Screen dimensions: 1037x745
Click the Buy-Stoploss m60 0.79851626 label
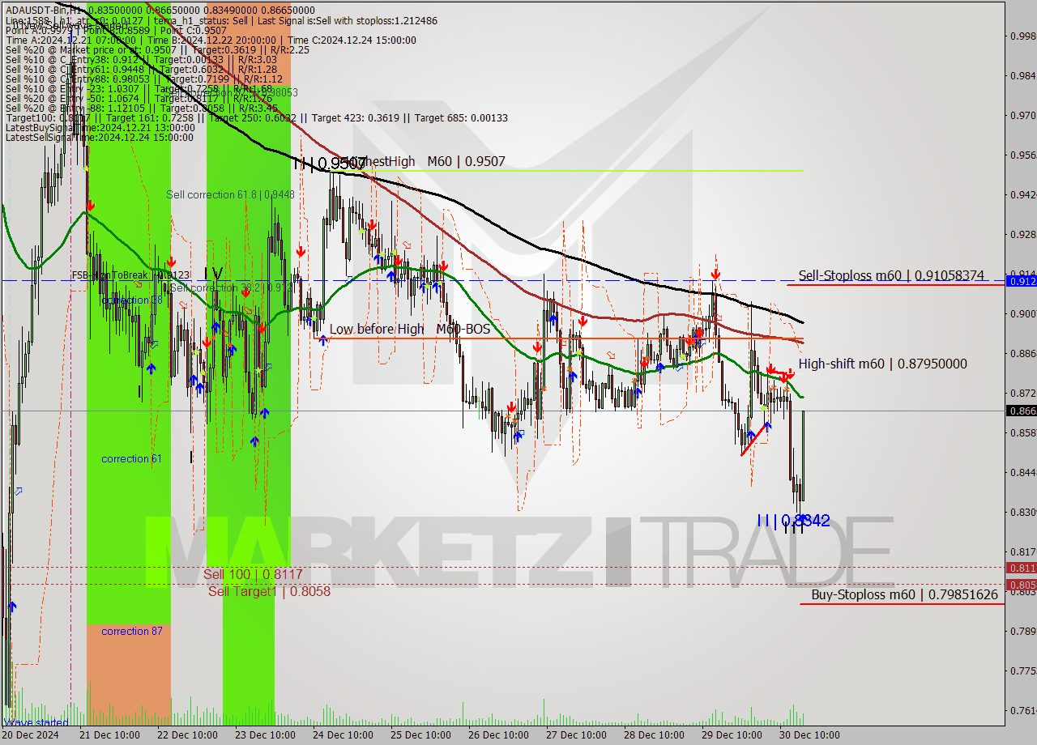904,594
